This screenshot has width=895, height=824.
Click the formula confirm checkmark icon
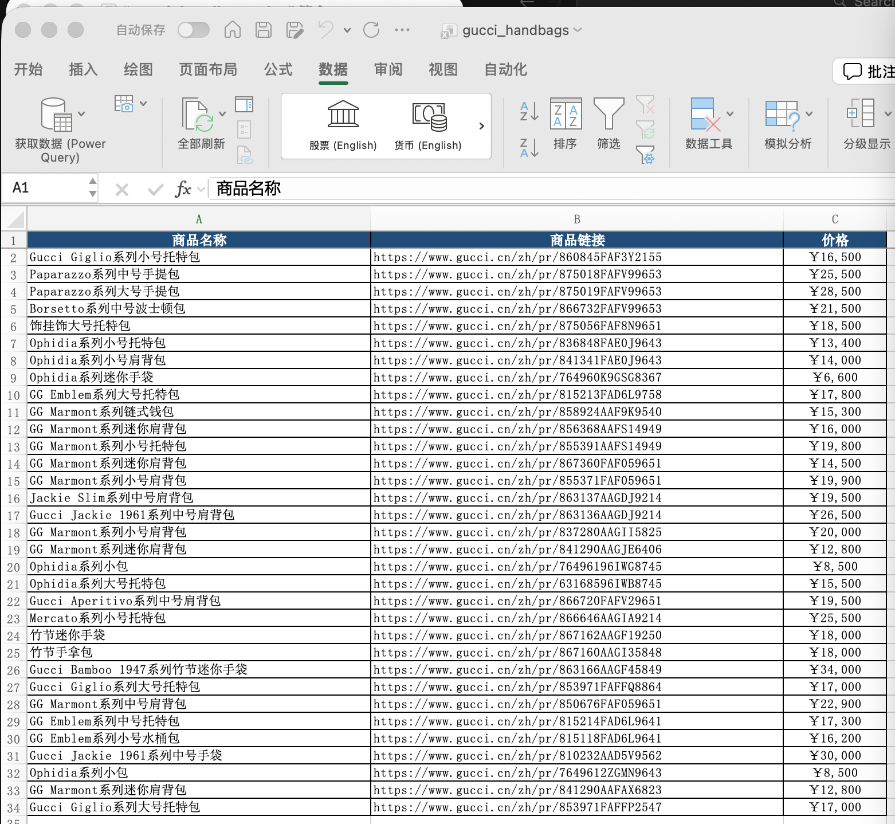coord(155,189)
